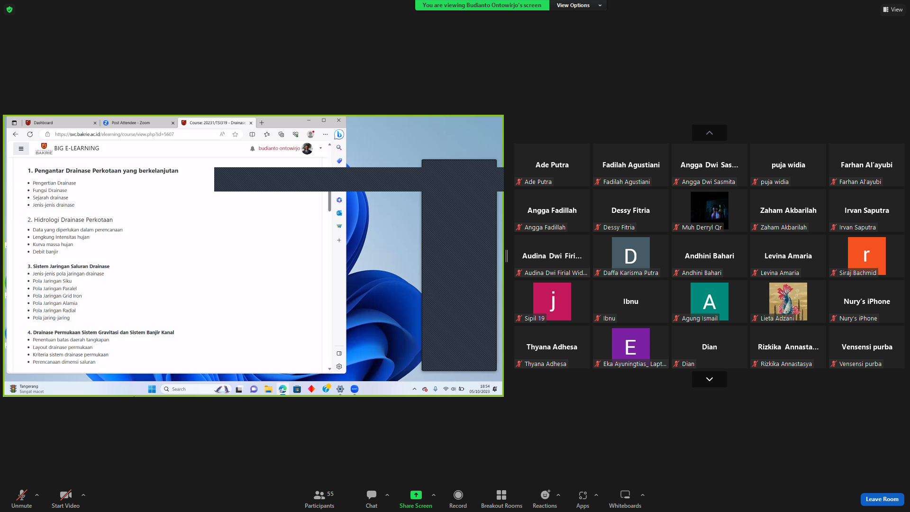Select Daffa Karisma Putra's tile
This screenshot has height=512, width=910.
631,256
